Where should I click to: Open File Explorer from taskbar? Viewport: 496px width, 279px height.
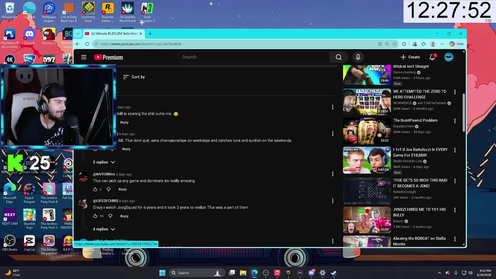(x=243, y=273)
